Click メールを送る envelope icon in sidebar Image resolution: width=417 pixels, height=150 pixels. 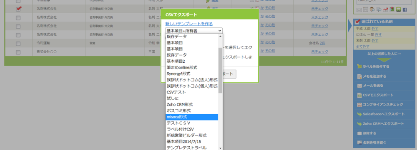pos(359,86)
